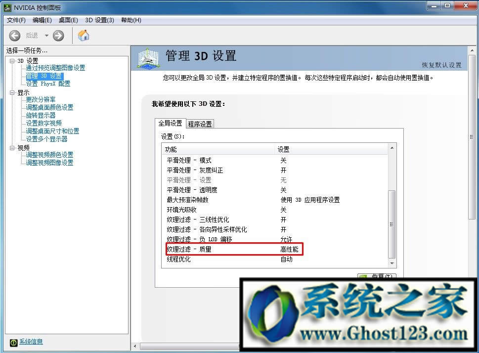Go to home via house icon
Viewport: 479px width, 353px height.
tap(84, 35)
